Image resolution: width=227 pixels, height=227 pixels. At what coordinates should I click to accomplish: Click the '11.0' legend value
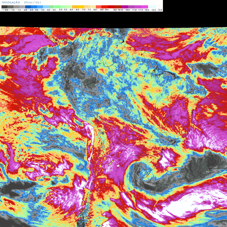[134, 10]
